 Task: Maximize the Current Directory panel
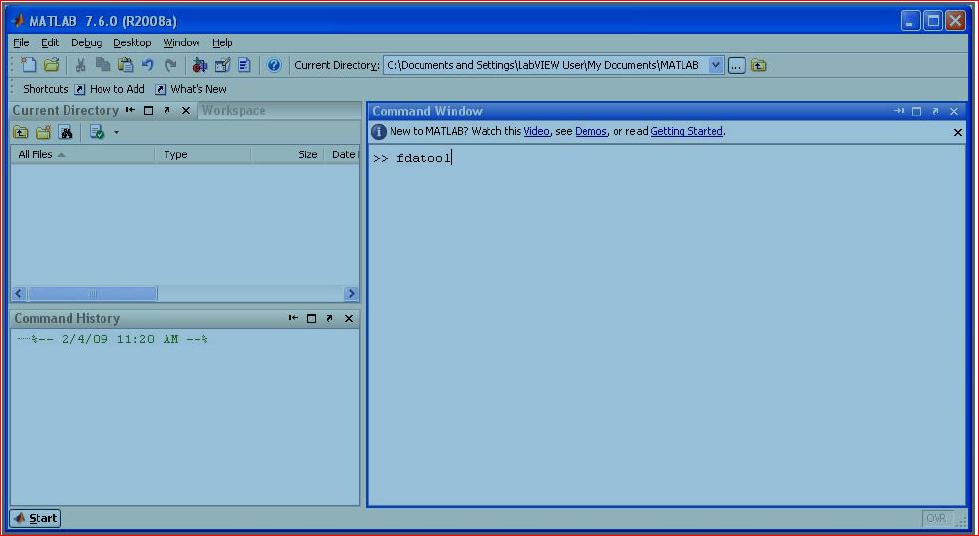(148, 110)
